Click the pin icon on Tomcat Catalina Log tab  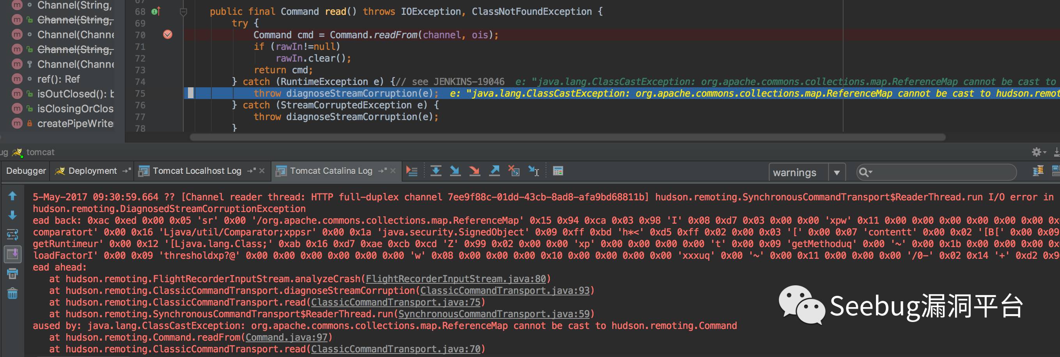(382, 171)
